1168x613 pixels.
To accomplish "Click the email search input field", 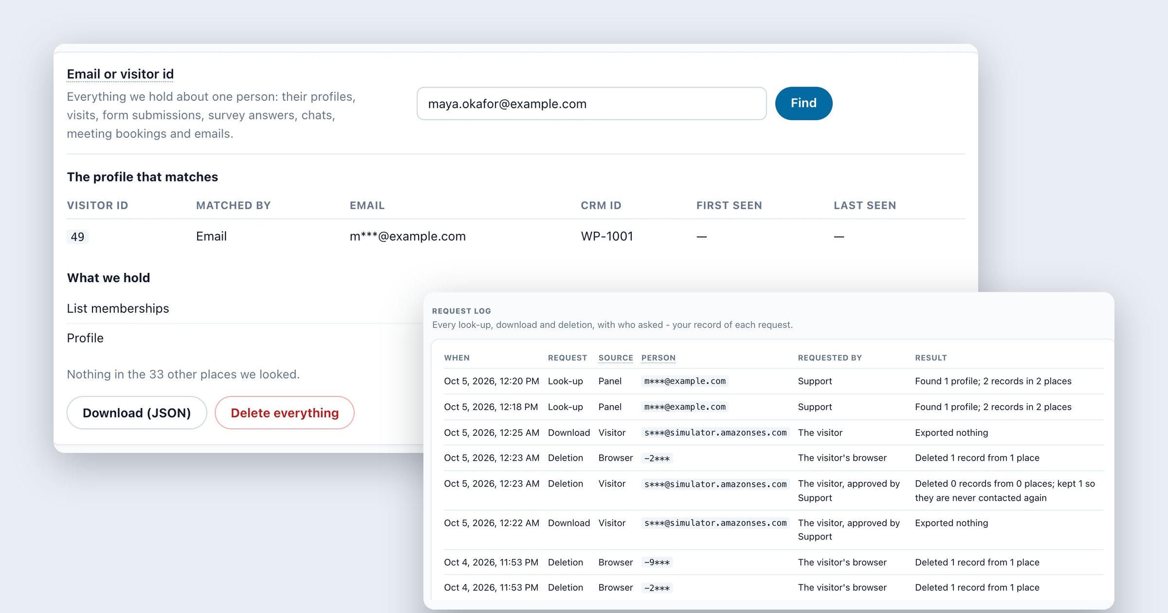I will pos(591,104).
